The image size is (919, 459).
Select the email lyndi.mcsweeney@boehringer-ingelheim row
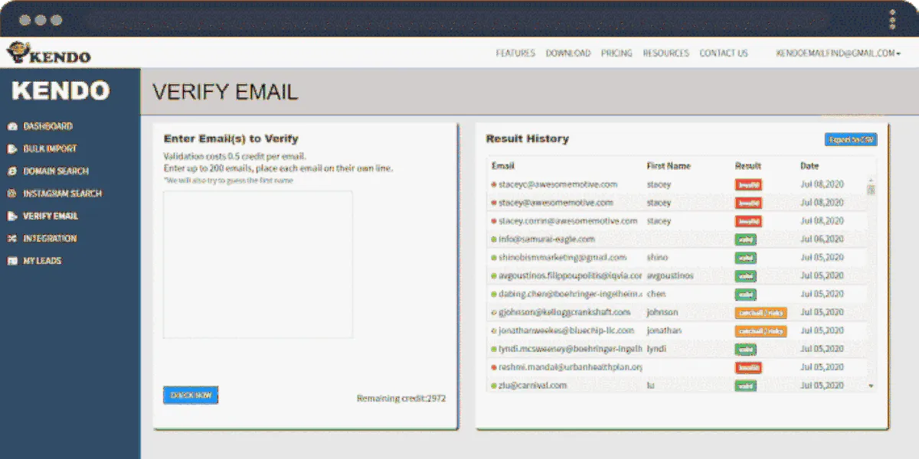click(571, 349)
